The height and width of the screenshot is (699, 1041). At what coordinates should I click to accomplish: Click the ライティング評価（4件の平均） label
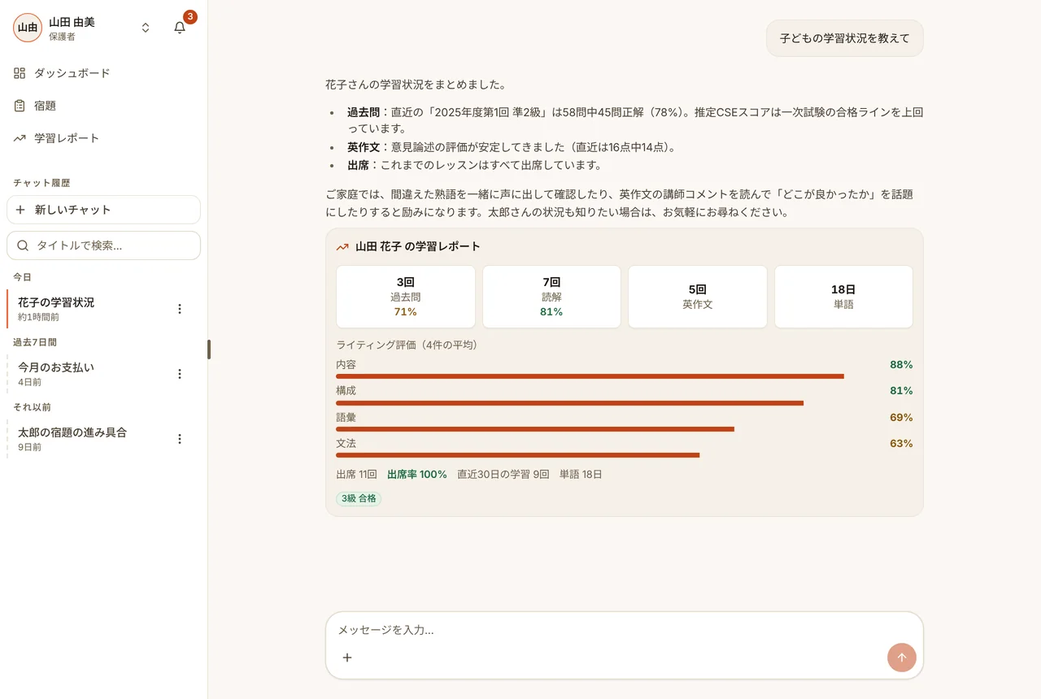pyautogui.click(x=409, y=345)
